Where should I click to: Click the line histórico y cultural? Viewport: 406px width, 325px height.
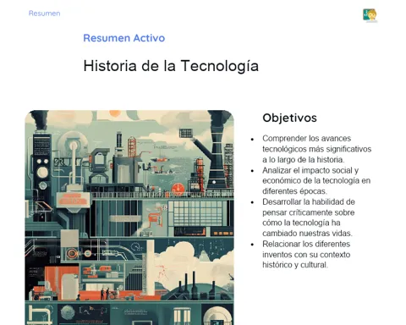[x=295, y=265]
